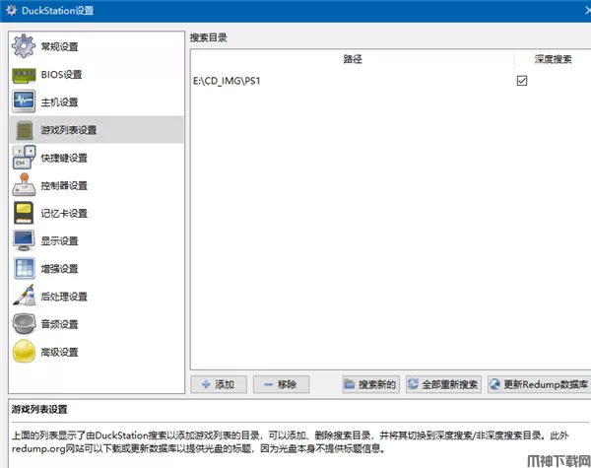
Task: Select the 后处理设置 paintbrush icon
Action: click(24, 296)
